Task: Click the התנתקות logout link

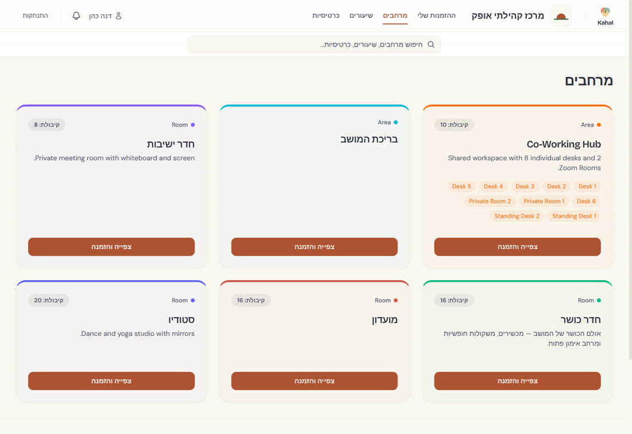Action: [35, 15]
